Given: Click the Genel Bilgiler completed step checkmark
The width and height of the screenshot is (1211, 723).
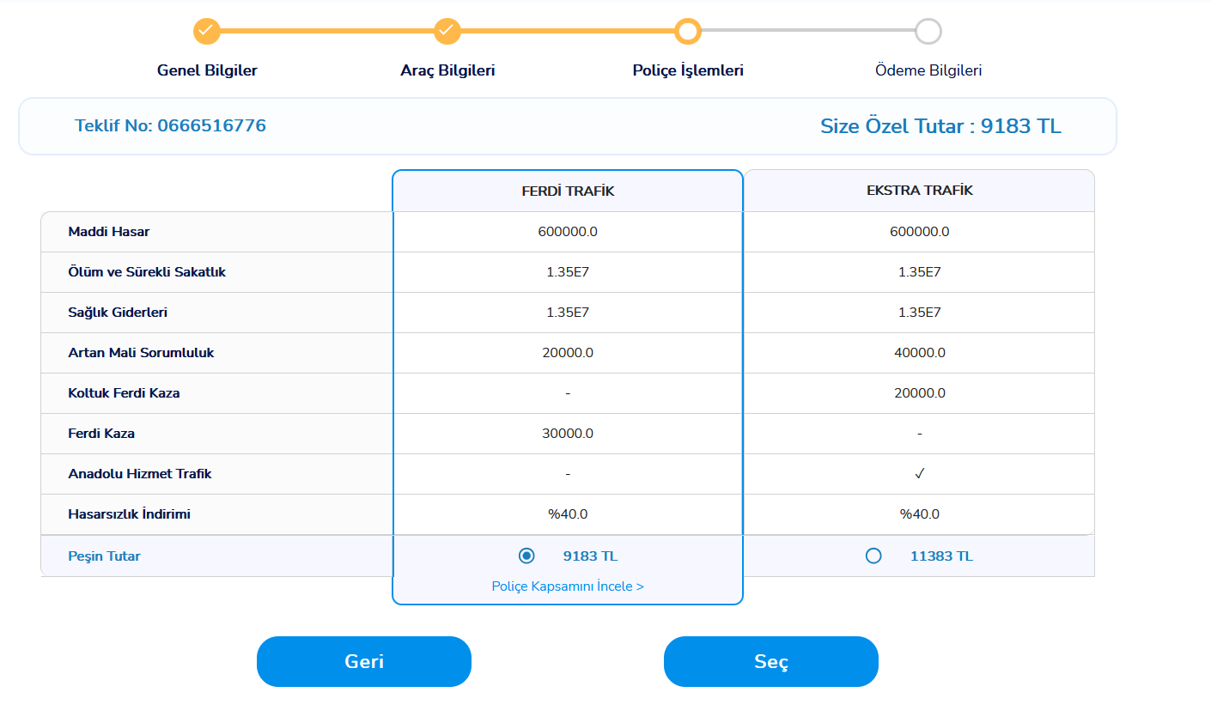Looking at the screenshot, I should 207,31.
